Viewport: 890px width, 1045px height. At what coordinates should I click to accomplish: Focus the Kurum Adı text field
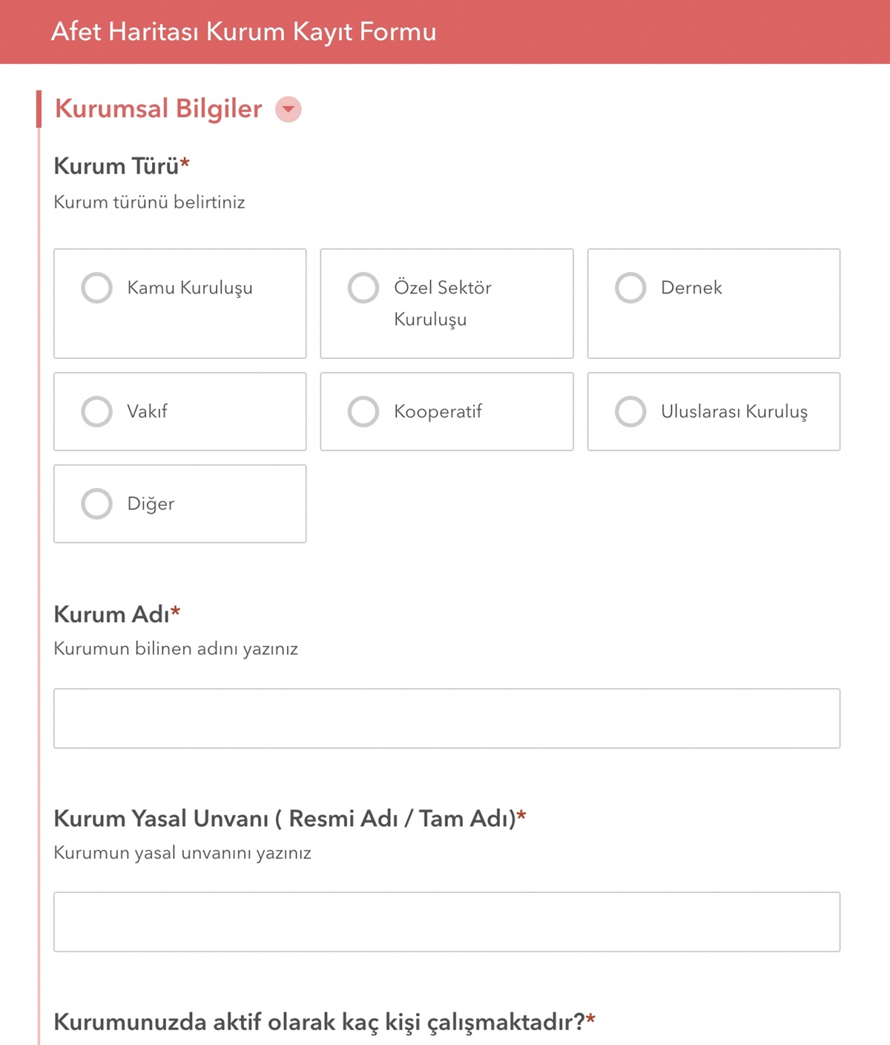click(x=446, y=718)
